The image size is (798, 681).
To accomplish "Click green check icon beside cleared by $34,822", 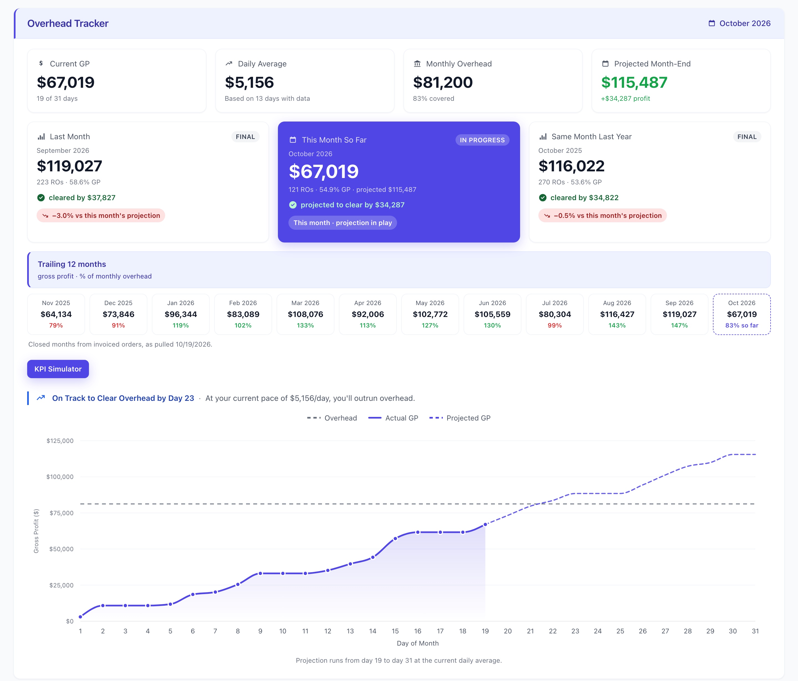I will coord(543,198).
